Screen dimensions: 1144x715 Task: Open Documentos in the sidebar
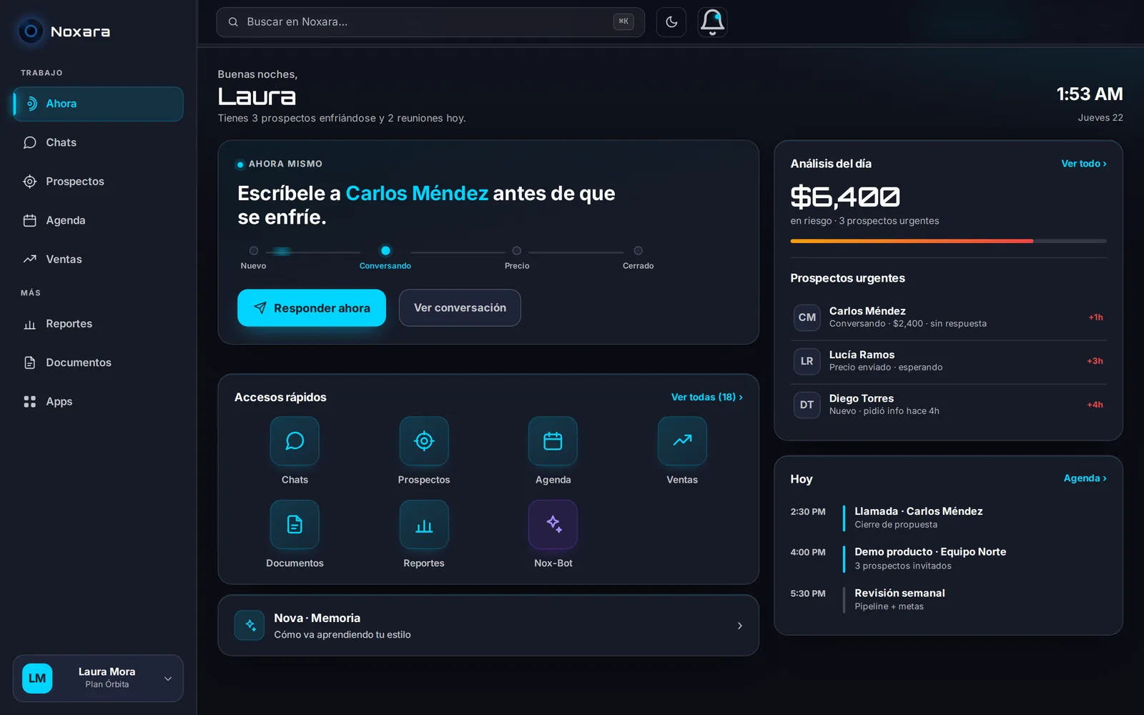(98, 363)
